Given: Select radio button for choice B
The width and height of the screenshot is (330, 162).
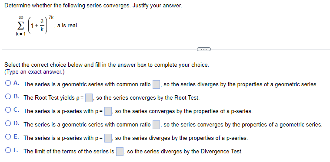Looking at the screenshot, I should pos(8,97).
